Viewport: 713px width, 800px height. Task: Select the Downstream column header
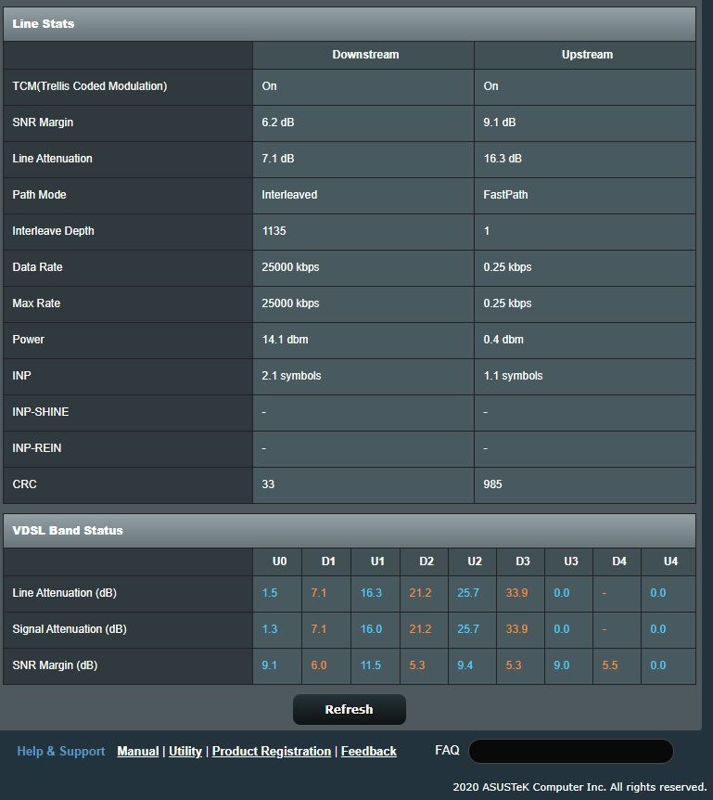[x=365, y=55]
